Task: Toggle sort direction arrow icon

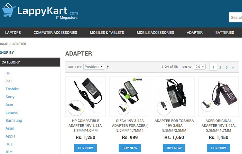Action: click(x=108, y=67)
